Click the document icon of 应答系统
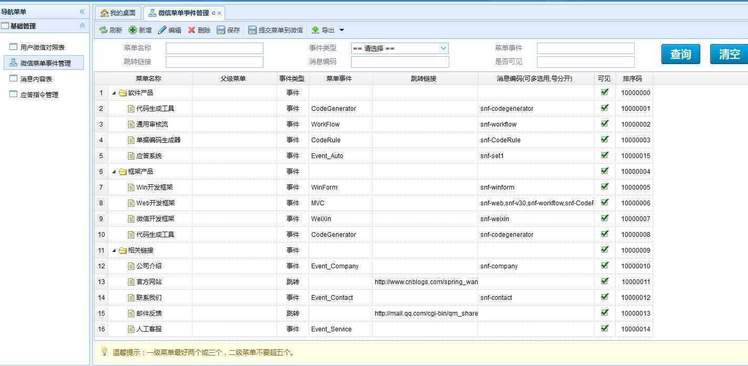Viewport: 748px width, 366px height. click(131, 156)
